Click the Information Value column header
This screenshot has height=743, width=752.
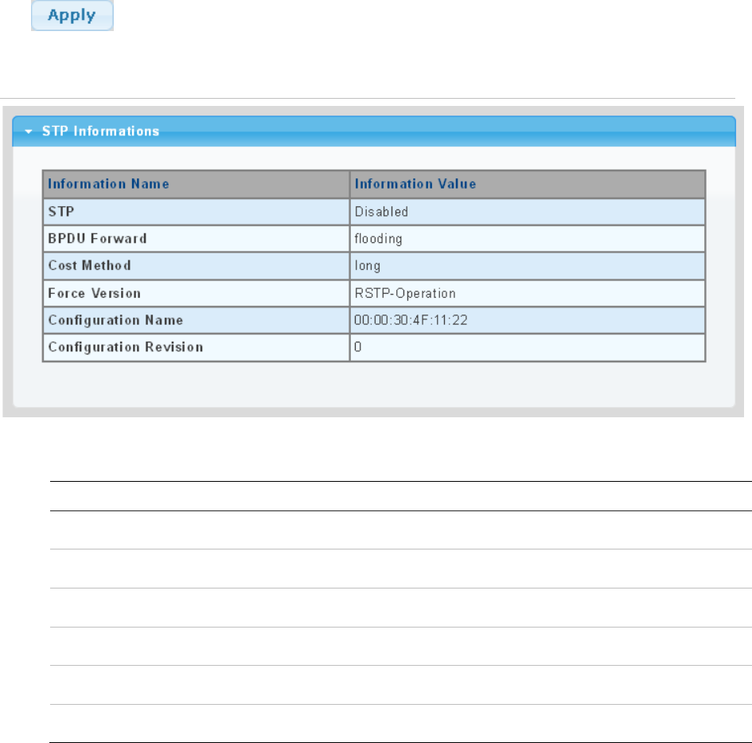(x=528, y=184)
